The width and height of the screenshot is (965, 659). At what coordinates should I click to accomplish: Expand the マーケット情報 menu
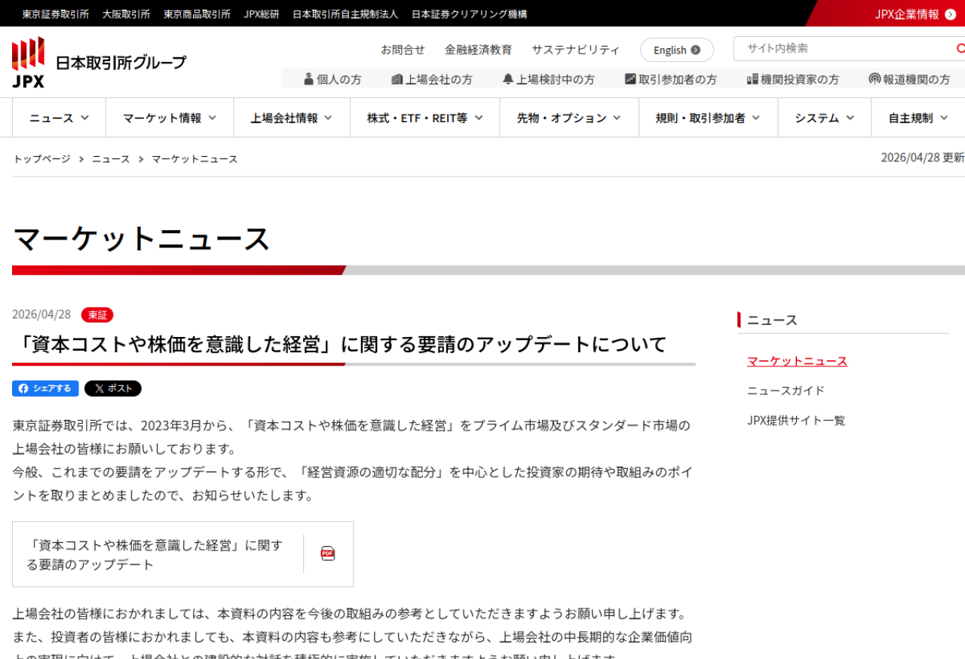(170, 118)
